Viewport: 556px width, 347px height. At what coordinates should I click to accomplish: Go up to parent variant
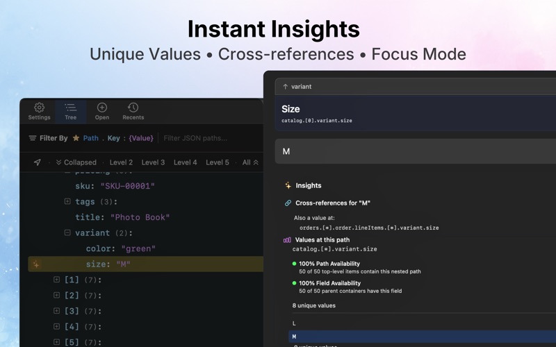click(297, 86)
